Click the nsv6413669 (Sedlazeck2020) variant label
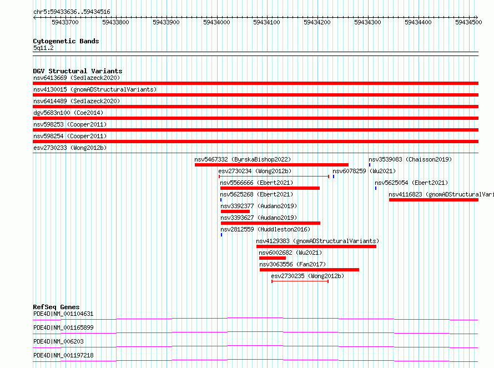This screenshot has width=494, height=368. pos(77,78)
